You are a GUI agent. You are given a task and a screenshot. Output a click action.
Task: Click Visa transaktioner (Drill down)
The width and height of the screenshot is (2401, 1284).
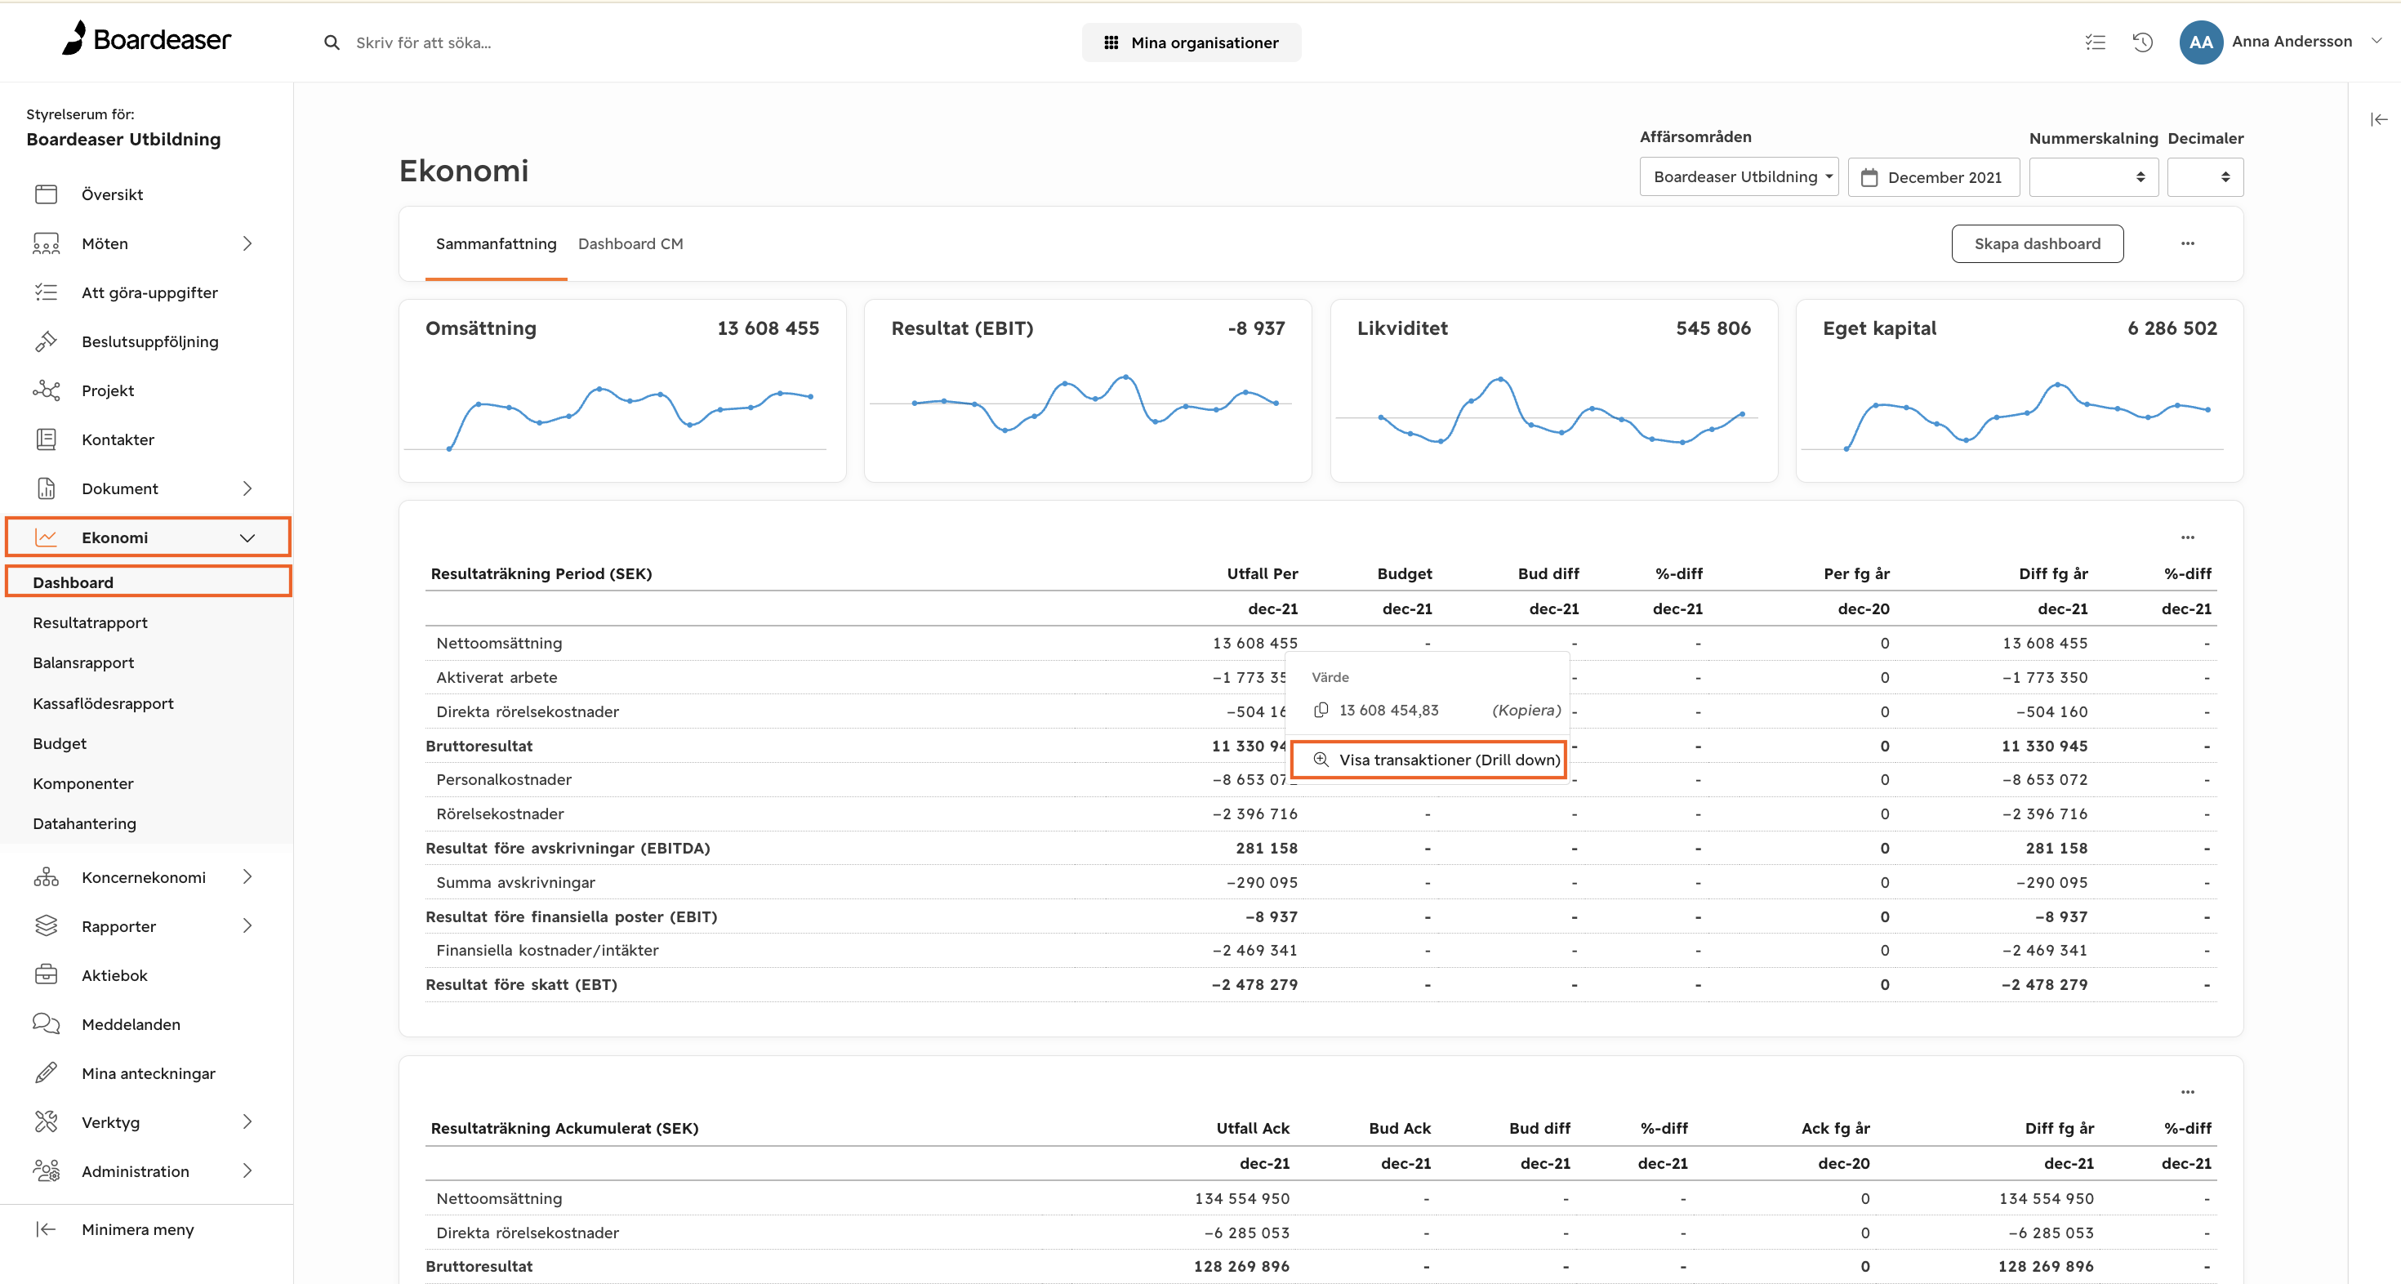click(1428, 760)
